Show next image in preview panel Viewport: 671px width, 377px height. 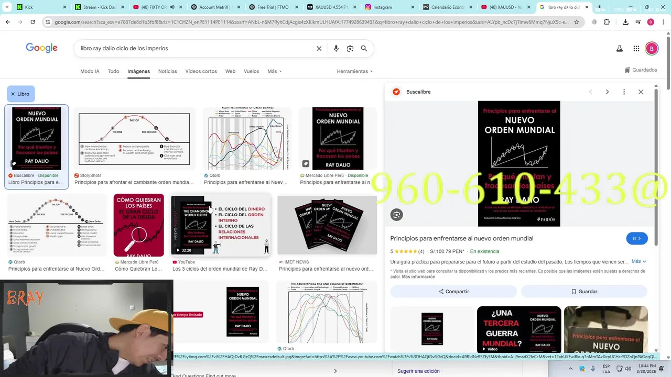pos(607,92)
